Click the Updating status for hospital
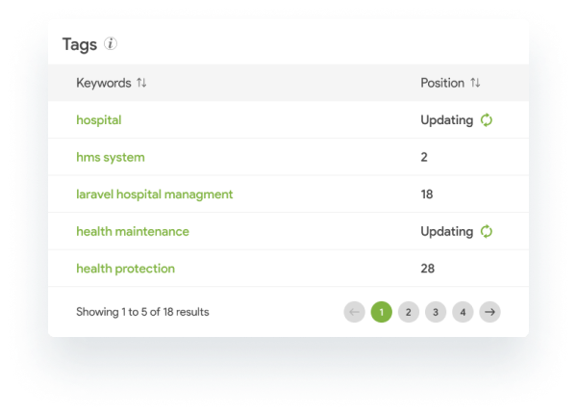Image resolution: width=577 pixels, height=414 pixels. coord(447,120)
